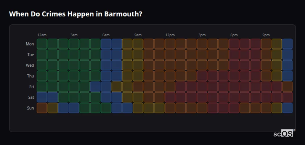Click the Thursday 9am heatmap cell
Viewport: 305px width, 145px height.
pyautogui.click(x=138, y=76)
